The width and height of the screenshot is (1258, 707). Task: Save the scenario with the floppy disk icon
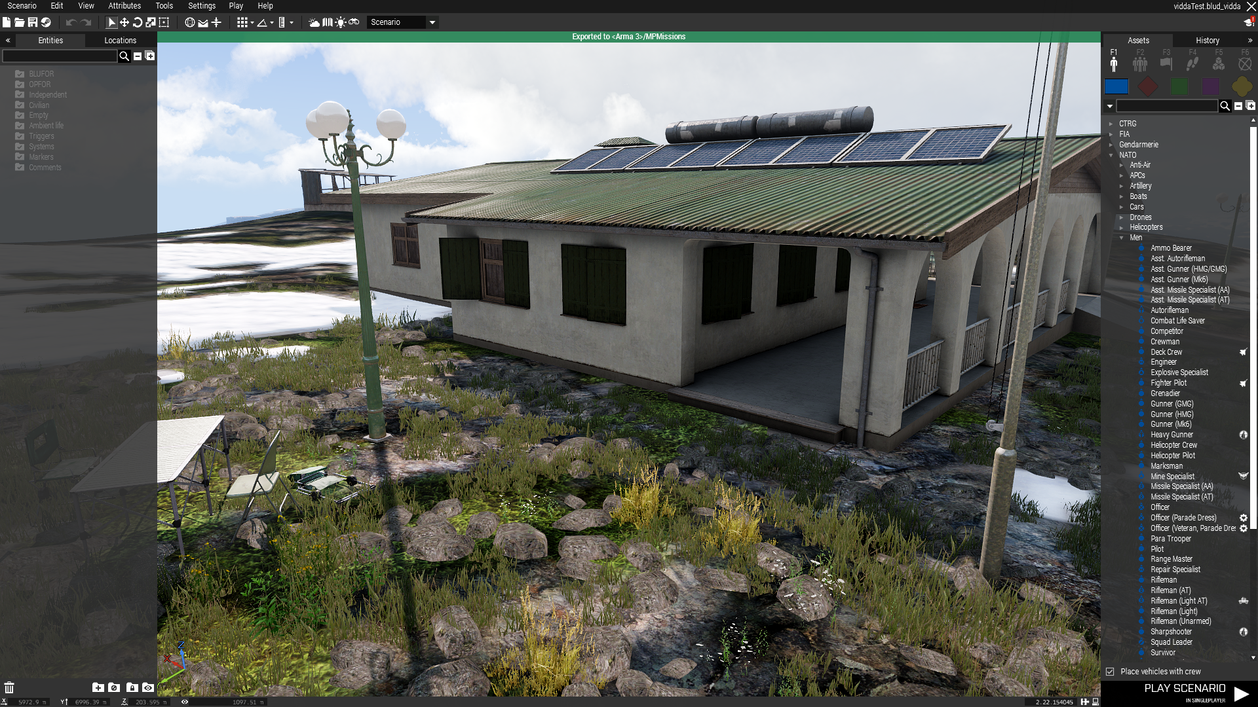(33, 22)
